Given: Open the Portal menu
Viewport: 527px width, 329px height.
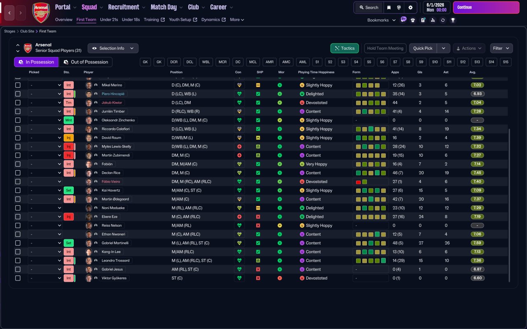Looking at the screenshot, I should pos(66,7).
